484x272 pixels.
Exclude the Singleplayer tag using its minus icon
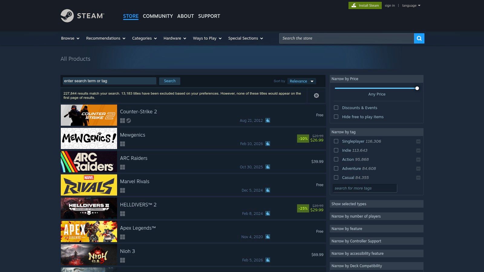tap(418, 141)
